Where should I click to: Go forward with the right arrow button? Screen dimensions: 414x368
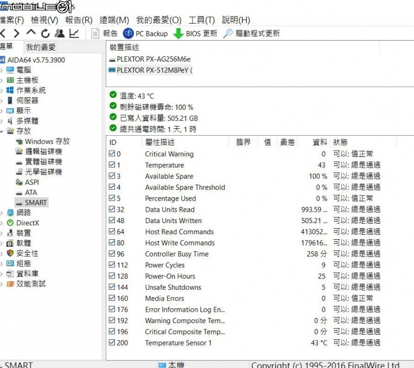[17, 33]
